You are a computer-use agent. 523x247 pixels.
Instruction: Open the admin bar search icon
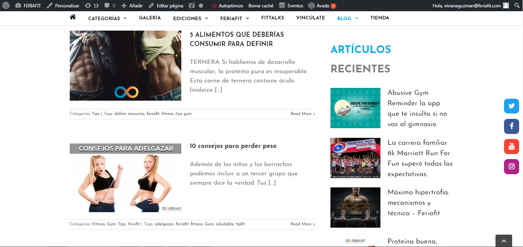click(x=517, y=6)
